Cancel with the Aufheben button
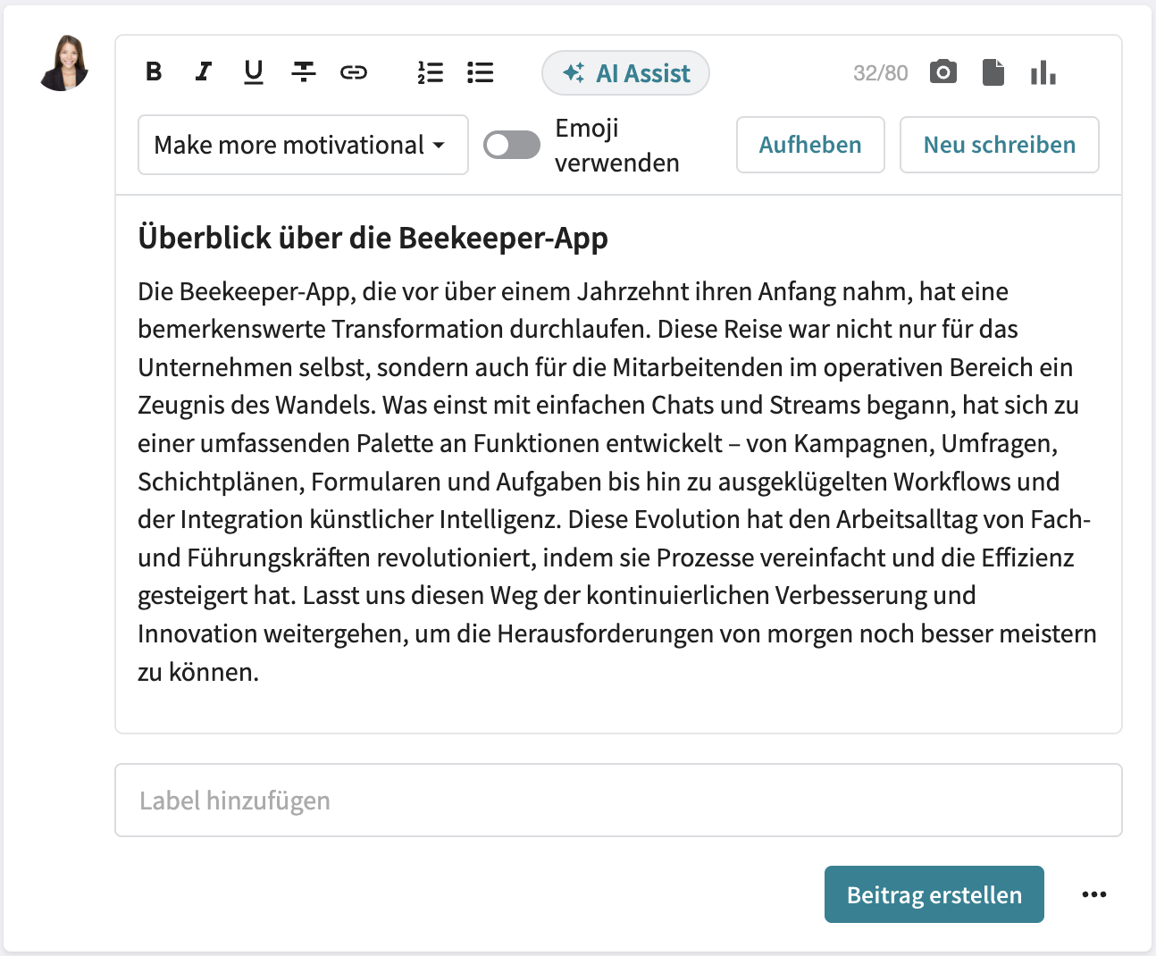Screen dimensions: 1156x956 tap(809, 144)
